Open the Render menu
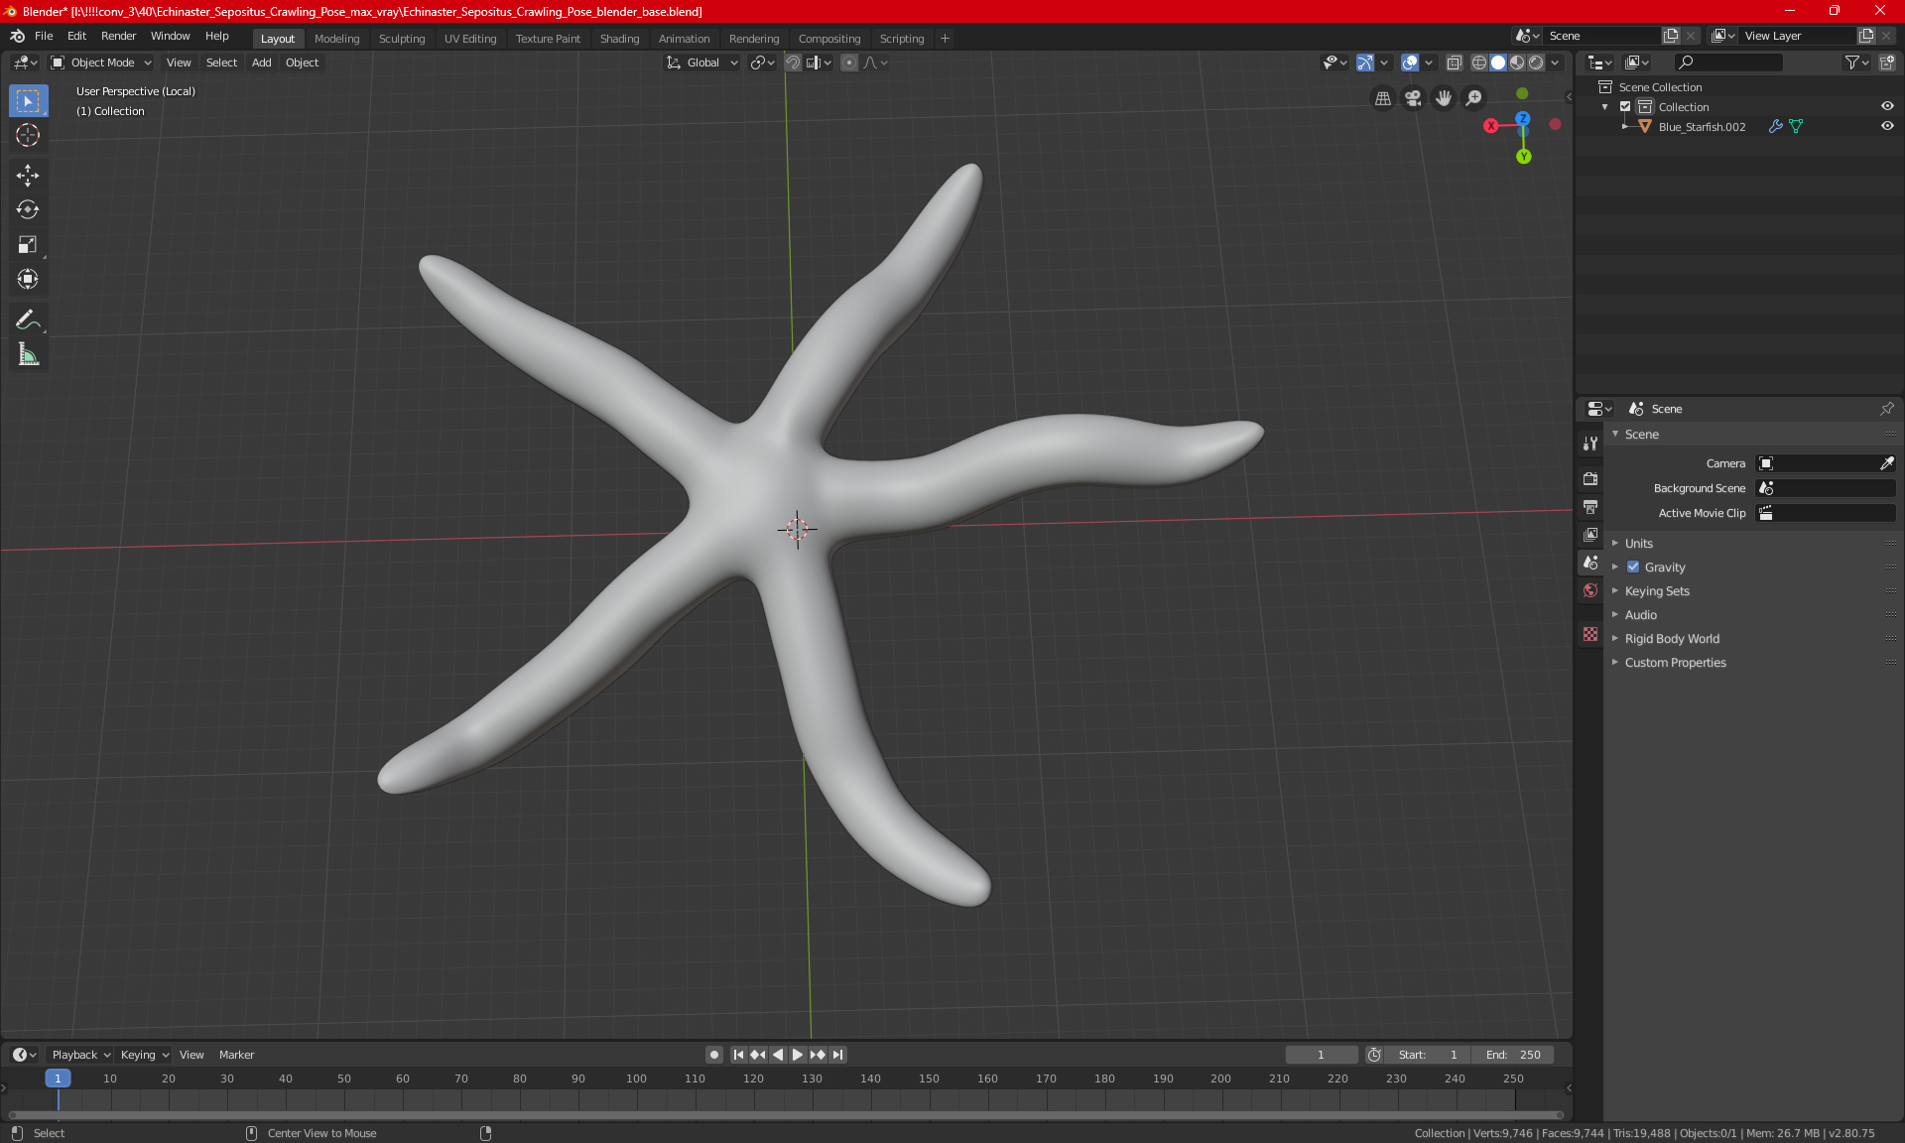This screenshot has width=1905, height=1143. point(118,36)
